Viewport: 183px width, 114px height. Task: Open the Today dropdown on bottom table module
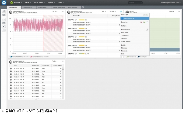coord(55,61)
